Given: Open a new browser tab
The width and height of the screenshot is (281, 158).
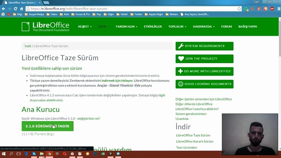Looking at the screenshot, I should pyautogui.click(x=46, y=3).
